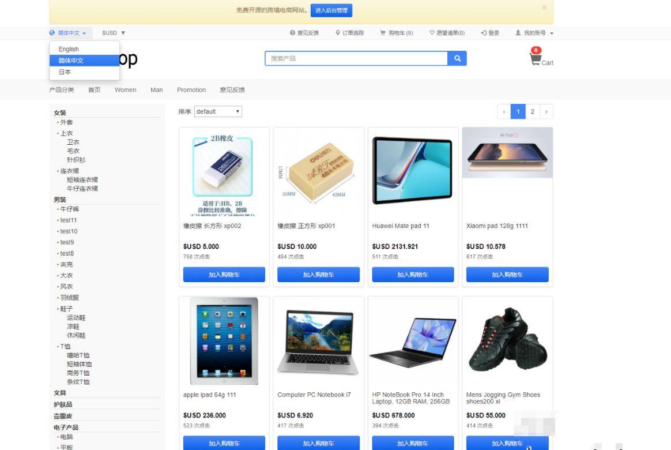The height and width of the screenshot is (450, 671).
Task: Click the search magnifier button
Action: [457, 58]
